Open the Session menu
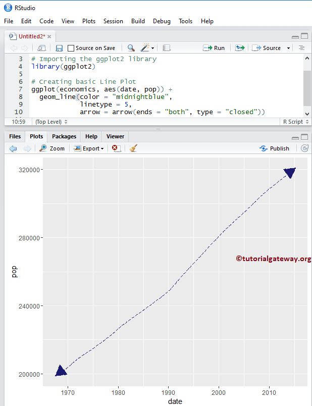The height and width of the screenshot is (406, 312). click(x=113, y=21)
